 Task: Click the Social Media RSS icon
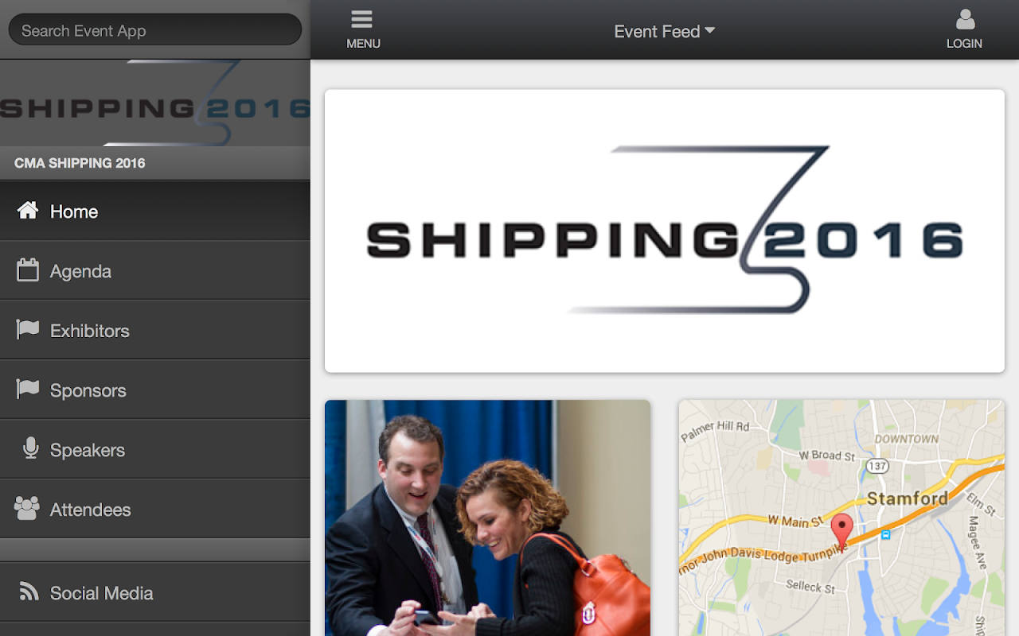29,591
